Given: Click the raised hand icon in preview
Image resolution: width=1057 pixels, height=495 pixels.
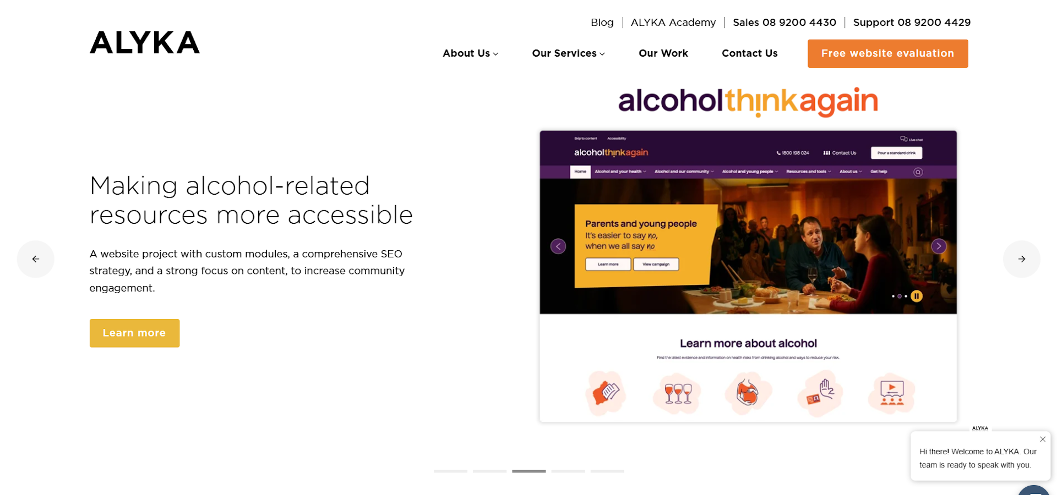Looking at the screenshot, I should tap(820, 393).
